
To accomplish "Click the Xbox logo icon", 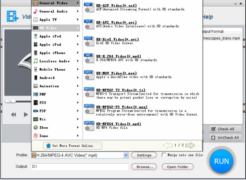I will (x=36, y=128).
